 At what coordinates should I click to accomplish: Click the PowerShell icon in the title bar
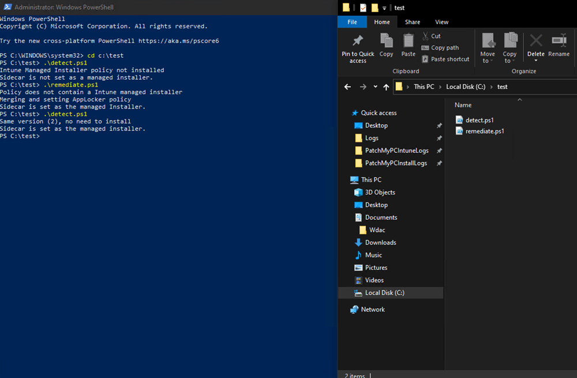(8, 7)
